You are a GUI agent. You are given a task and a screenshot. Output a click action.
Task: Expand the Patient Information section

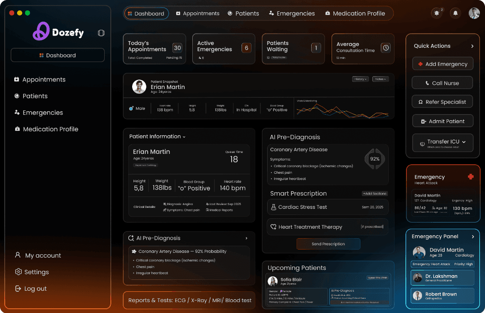tap(184, 136)
